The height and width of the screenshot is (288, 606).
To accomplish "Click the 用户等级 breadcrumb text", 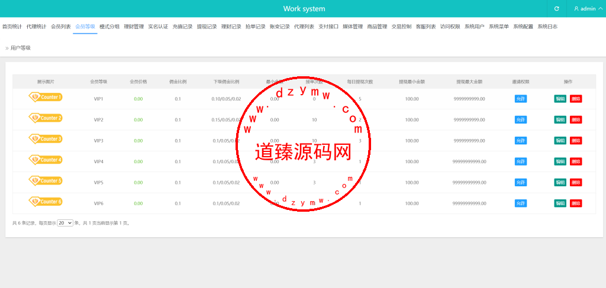I will [21, 48].
